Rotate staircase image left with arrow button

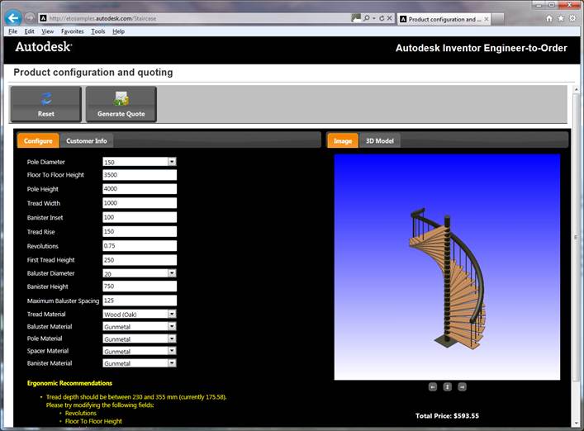tap(432, 387)
